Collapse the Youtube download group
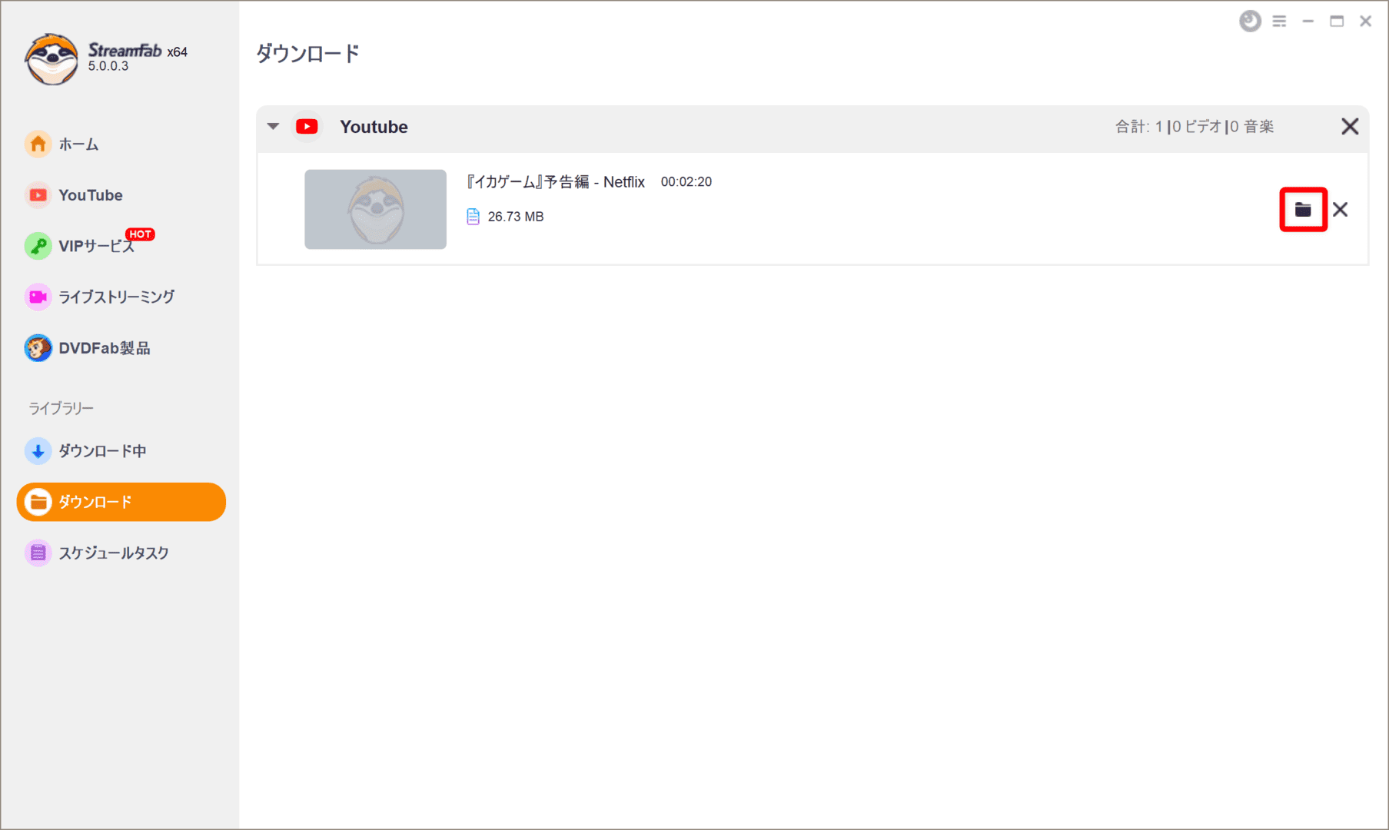The image size is (1389, 830). click(274, 126)
